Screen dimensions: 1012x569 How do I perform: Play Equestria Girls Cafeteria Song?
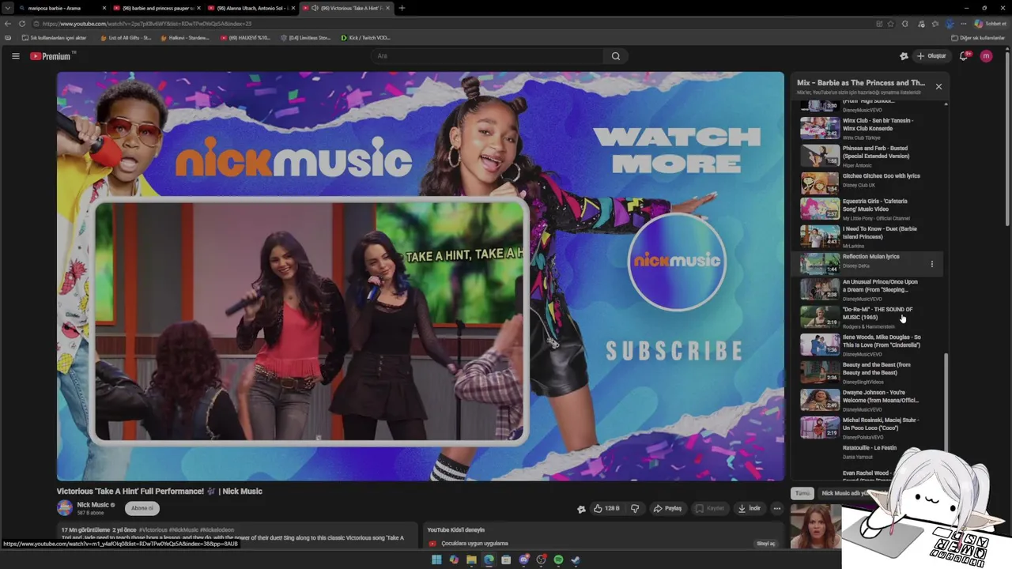tap(866, 209)
